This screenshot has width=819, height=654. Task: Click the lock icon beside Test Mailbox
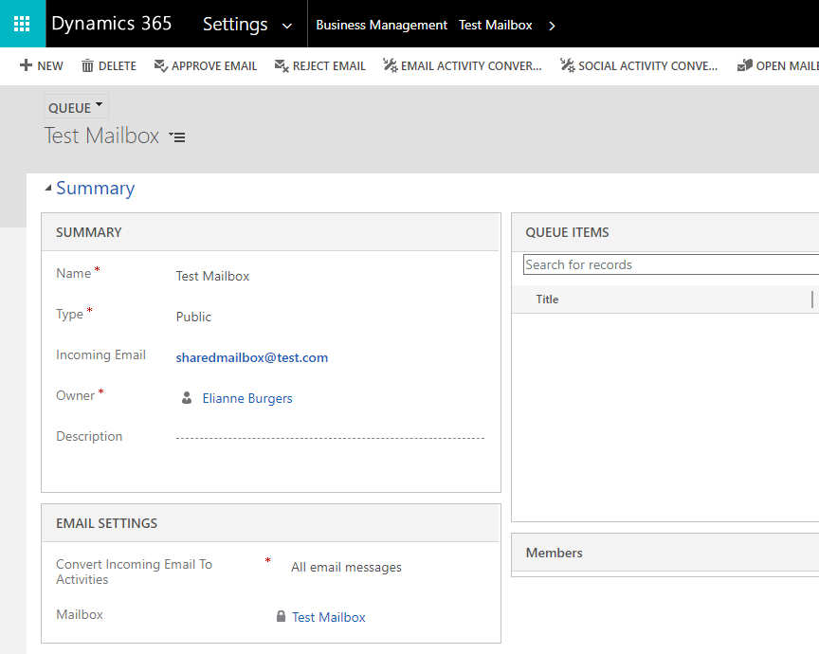click(281, 616)
